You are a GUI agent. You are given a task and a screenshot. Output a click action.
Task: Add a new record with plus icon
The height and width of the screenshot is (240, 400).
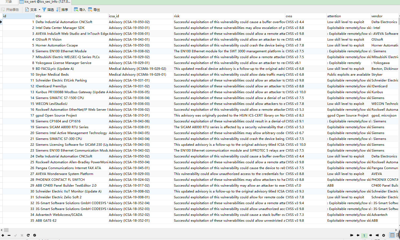[x=3, y=235]
